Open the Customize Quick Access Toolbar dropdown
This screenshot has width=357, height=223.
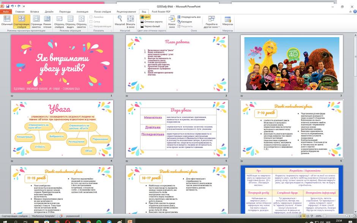coord(24,6)
